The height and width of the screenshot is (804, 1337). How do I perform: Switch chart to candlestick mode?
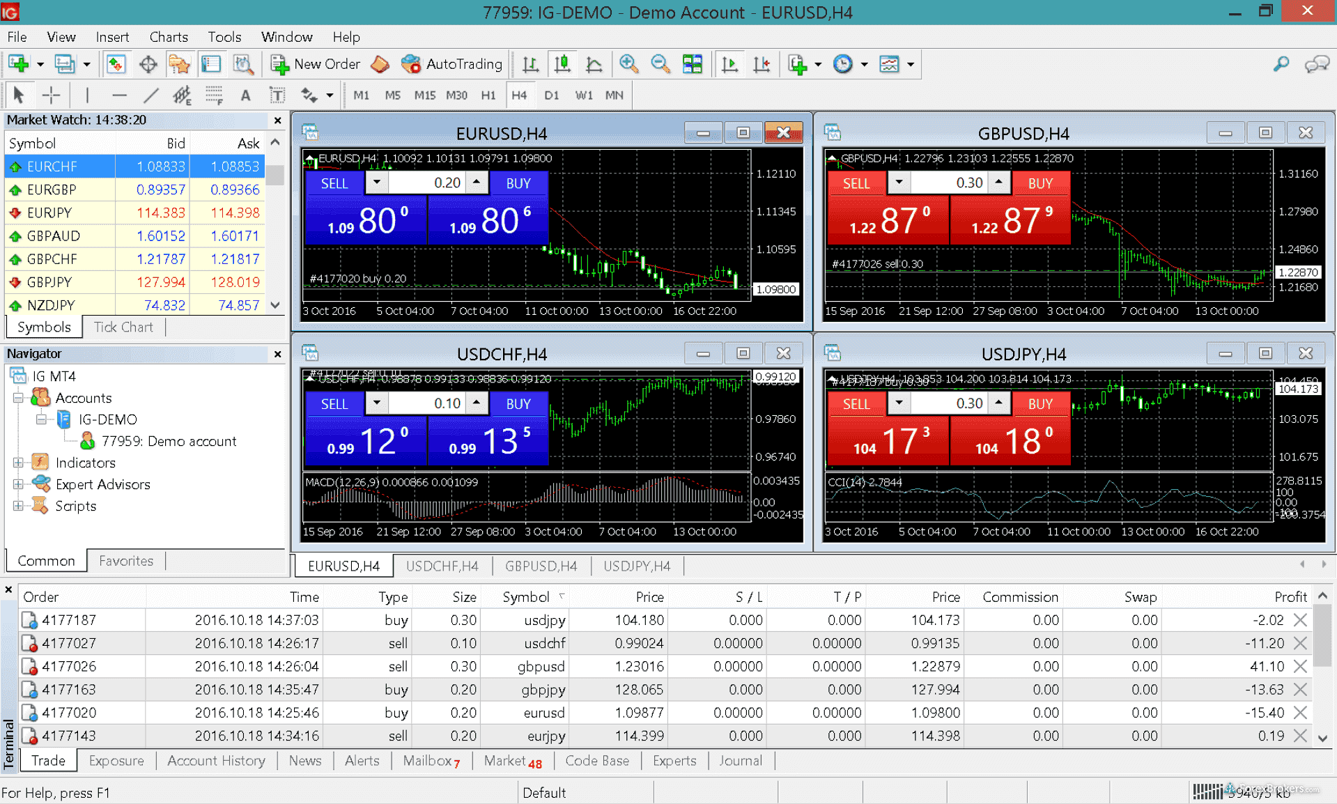click(x=562, y=63)
